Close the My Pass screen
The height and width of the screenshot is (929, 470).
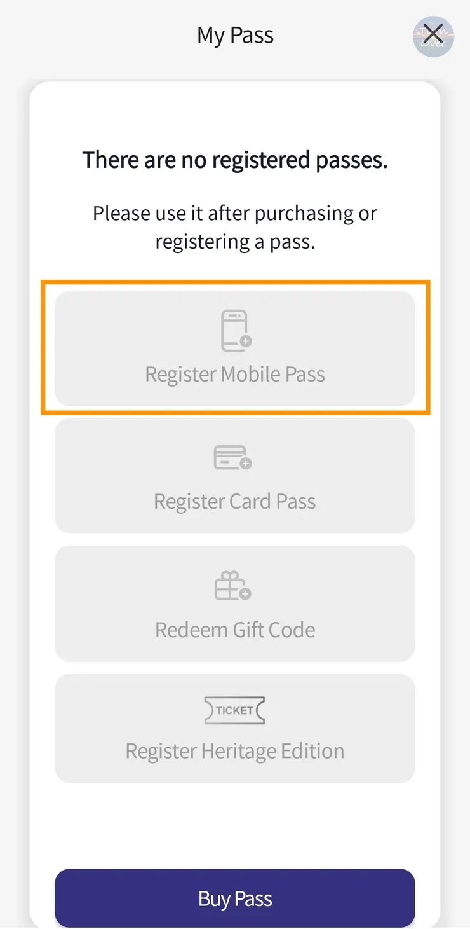coord(433,35)
